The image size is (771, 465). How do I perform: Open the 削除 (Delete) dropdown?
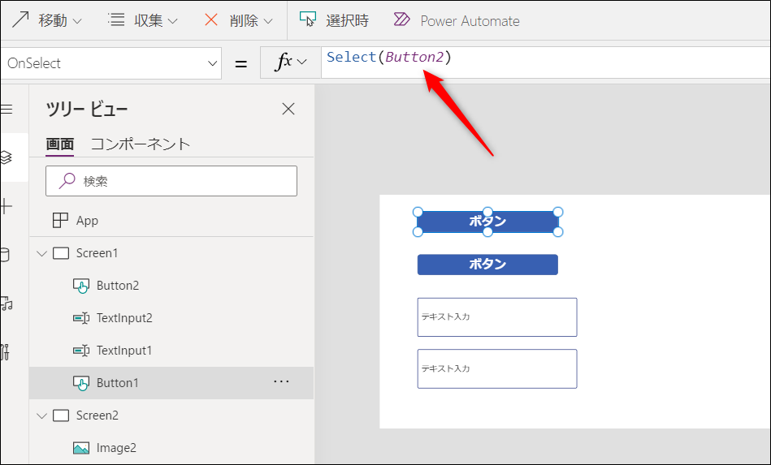239,20
